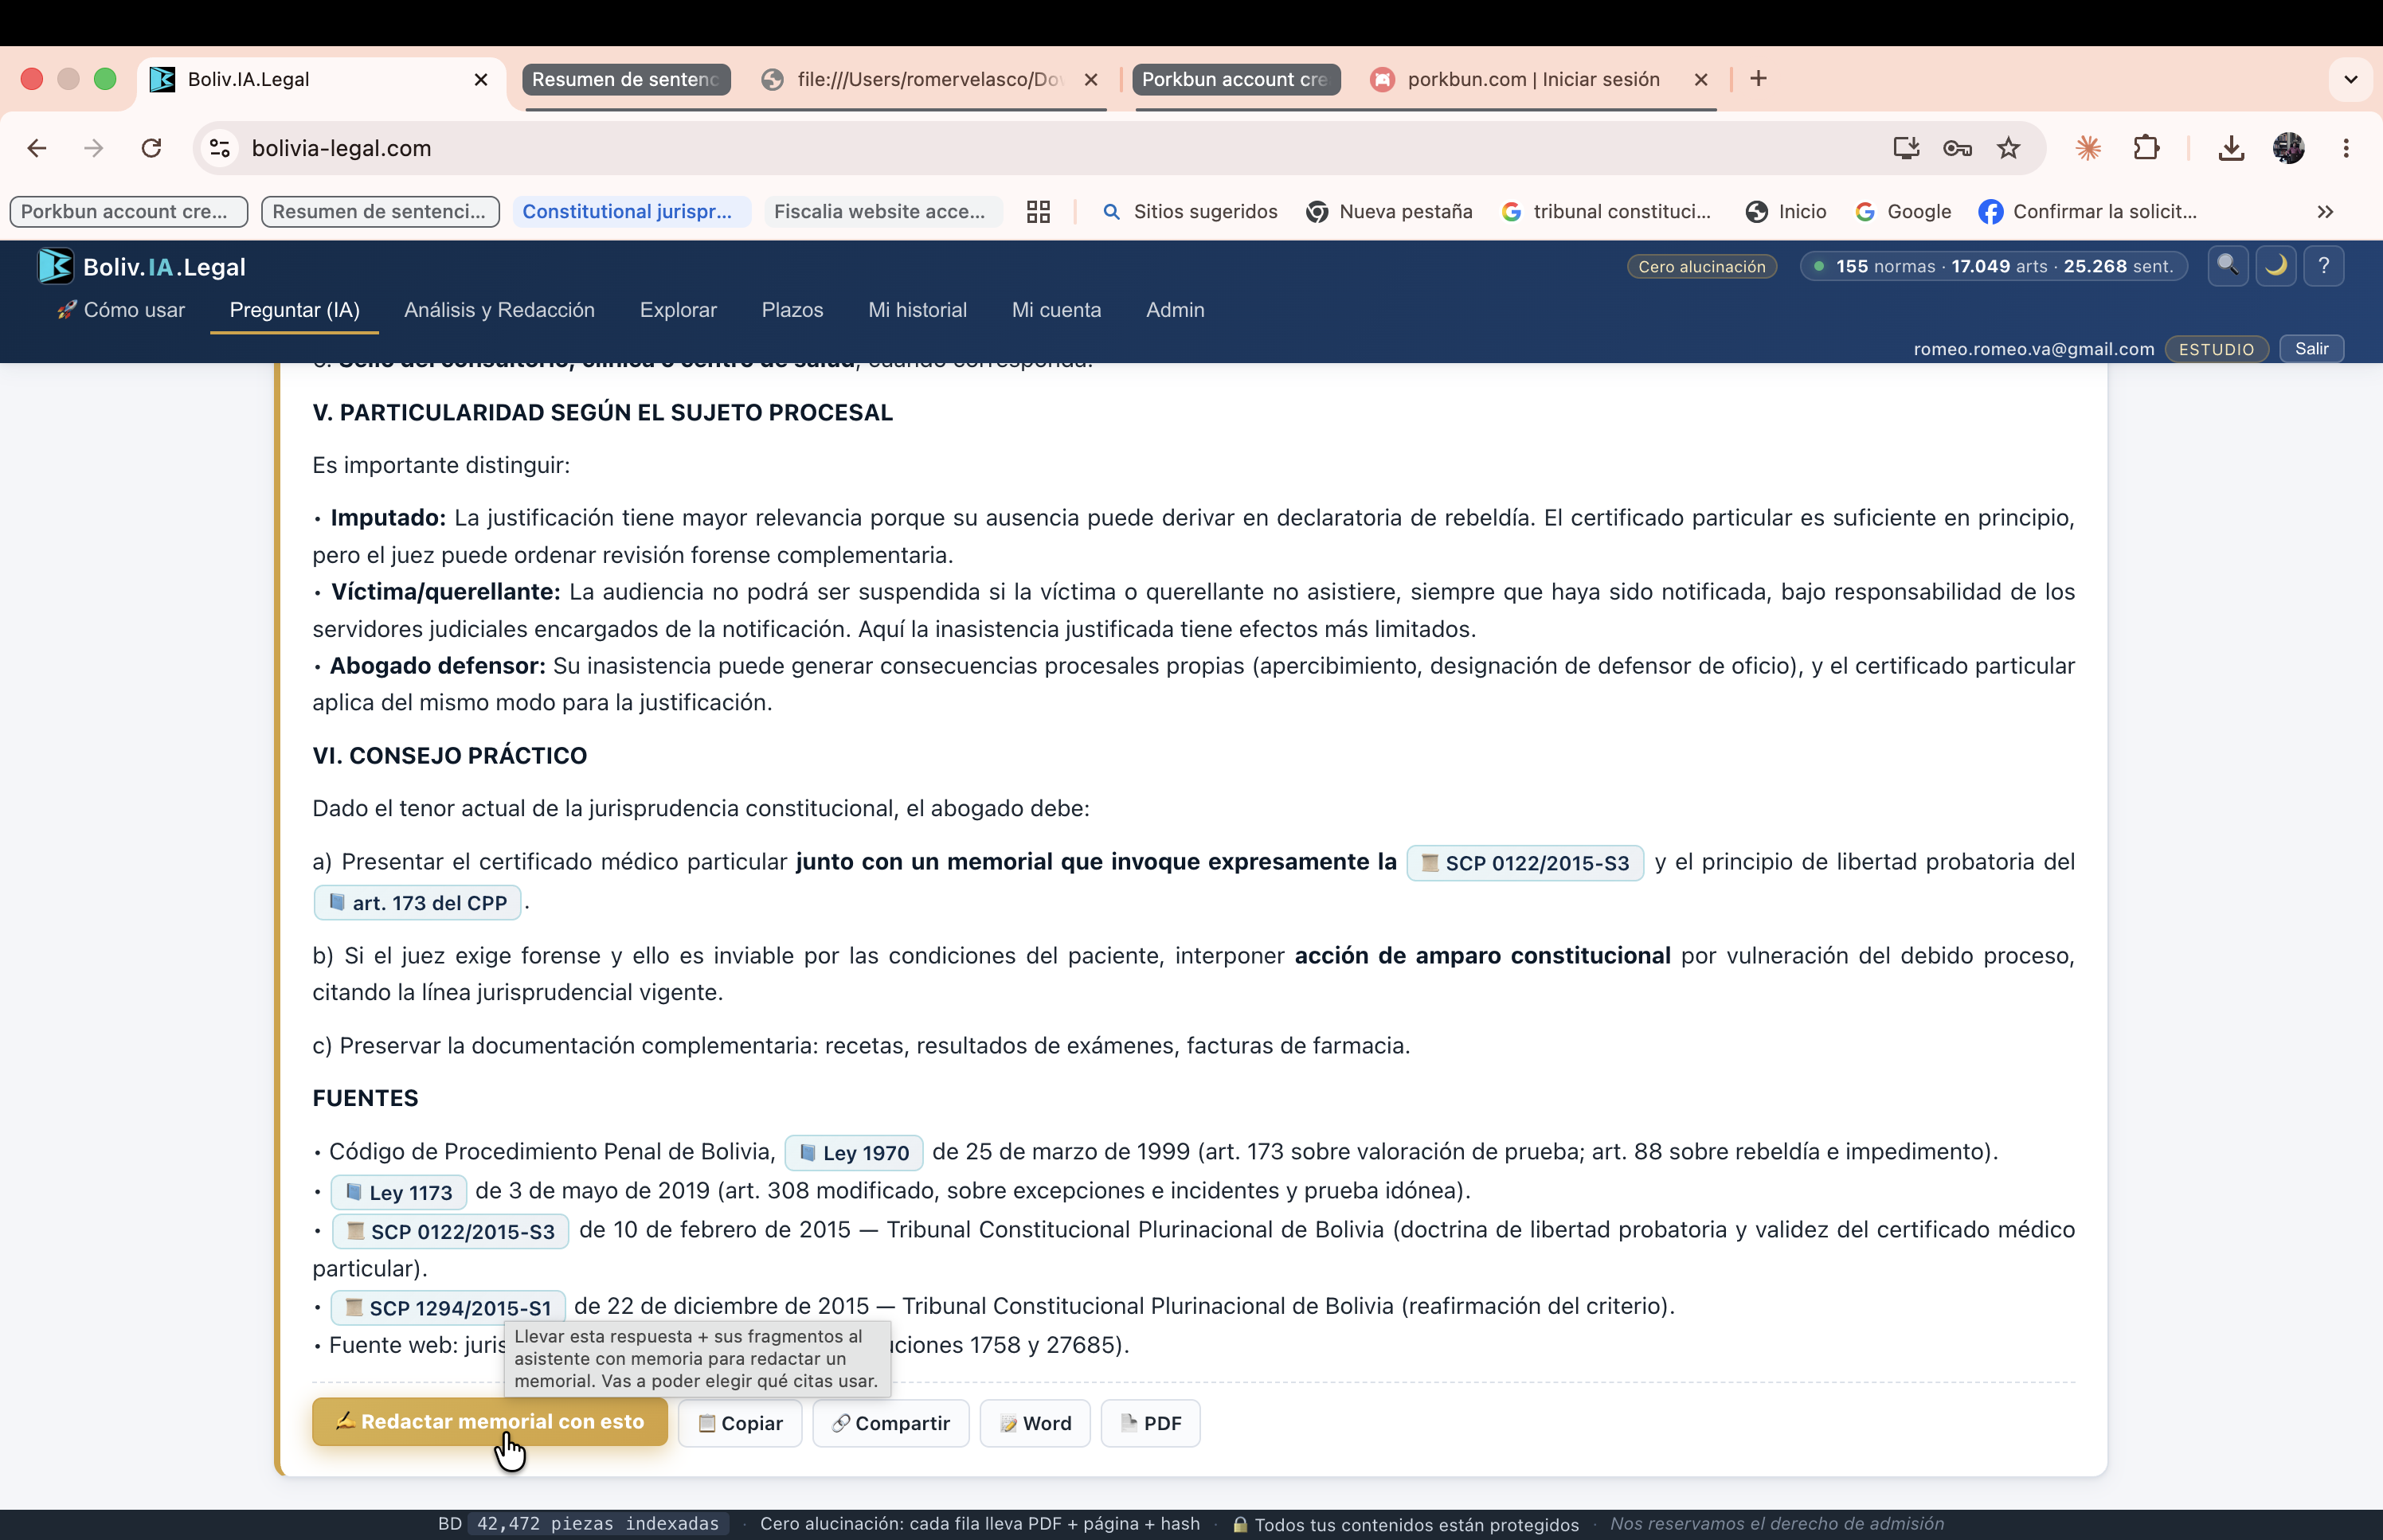Click the Boliv.IA.Legal logo
Viewport: 2383px width, 1540px height.
click(x=142, y=266)
